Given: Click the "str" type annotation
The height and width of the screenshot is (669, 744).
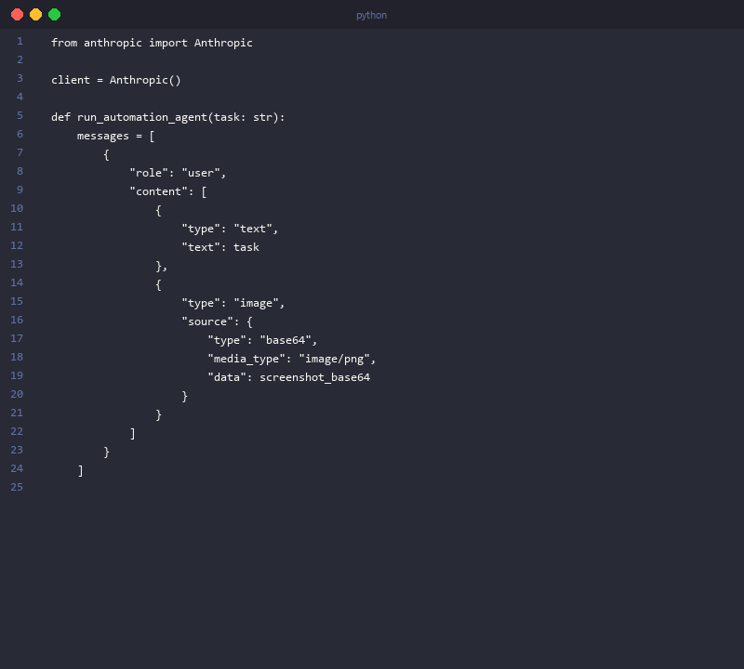Looking at the screenshot, I should click(262, 117).
